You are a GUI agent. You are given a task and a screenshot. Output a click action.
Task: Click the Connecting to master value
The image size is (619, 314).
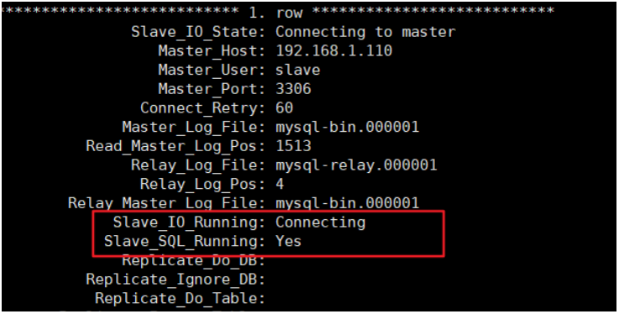(365, 32)
